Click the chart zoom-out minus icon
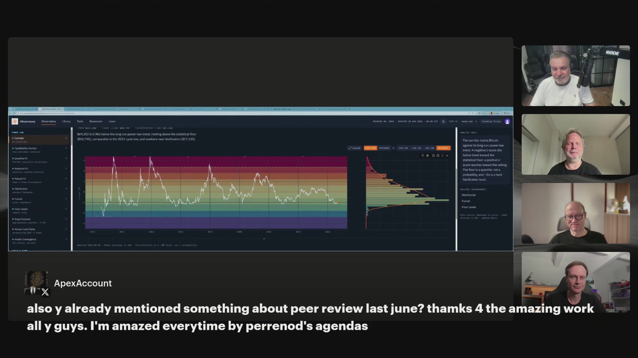638x358 pixels. [438, 155]
